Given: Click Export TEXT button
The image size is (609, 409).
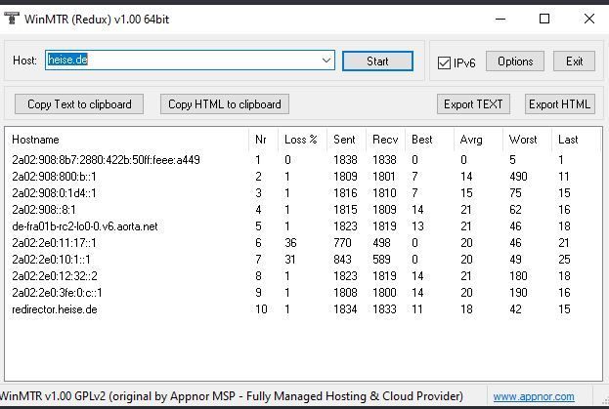Looking at the screenshot, I should [x=473, y=104].
